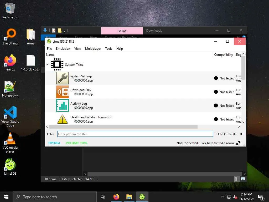The height and width of the screenshot is (202, 269).
Task: Click game list scroll down arrow
Action: point(243,122)
